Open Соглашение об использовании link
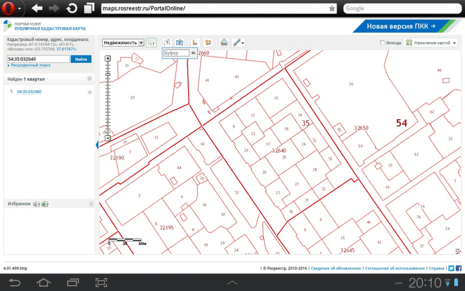The width and height of the screenshot is (465, 291). 395,268
